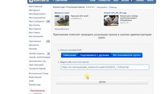Click the post URL input field
Image resolution: width=167 pixels, height=94 pixels.
(105, 67)
